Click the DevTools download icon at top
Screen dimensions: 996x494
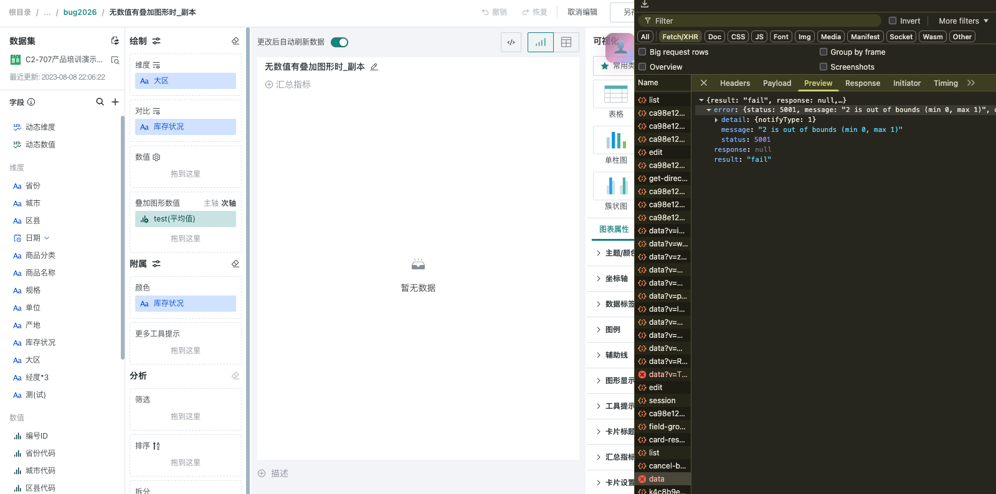645,4
